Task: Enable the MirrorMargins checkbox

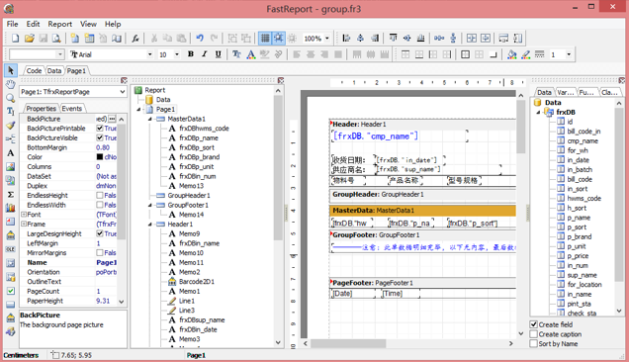Action: [100, 252]
